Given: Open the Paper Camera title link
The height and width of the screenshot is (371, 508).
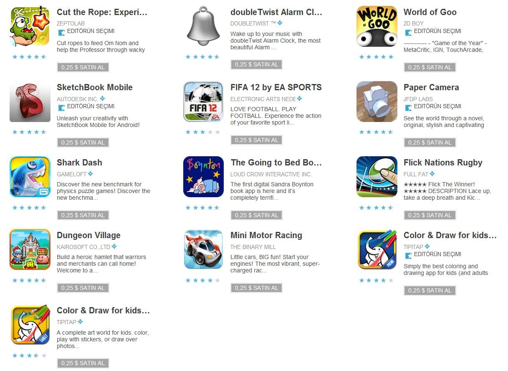Looking at the screenshot, I should [431, 87].
